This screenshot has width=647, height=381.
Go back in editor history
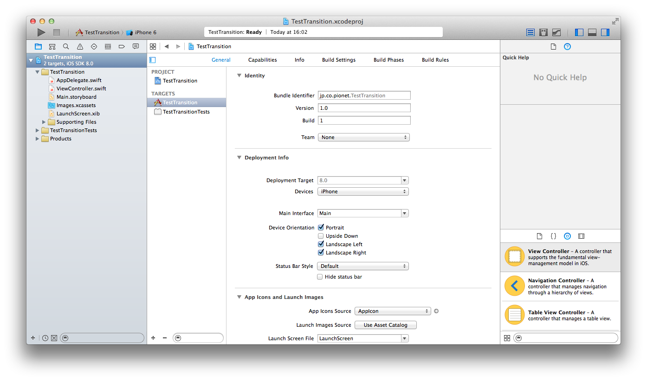click(167, 46)
